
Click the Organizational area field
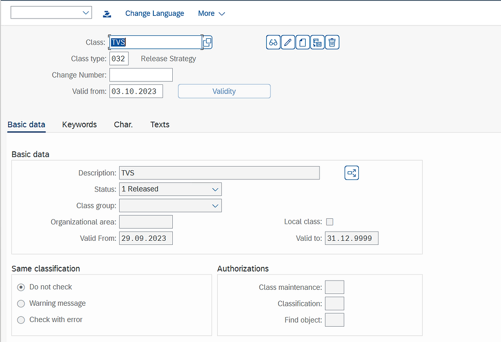click(x=146, y=222)
